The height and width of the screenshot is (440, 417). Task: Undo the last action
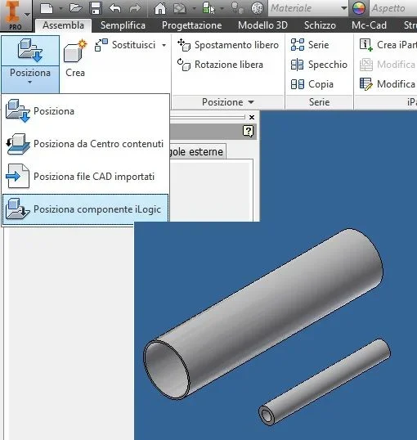(115, 8)
